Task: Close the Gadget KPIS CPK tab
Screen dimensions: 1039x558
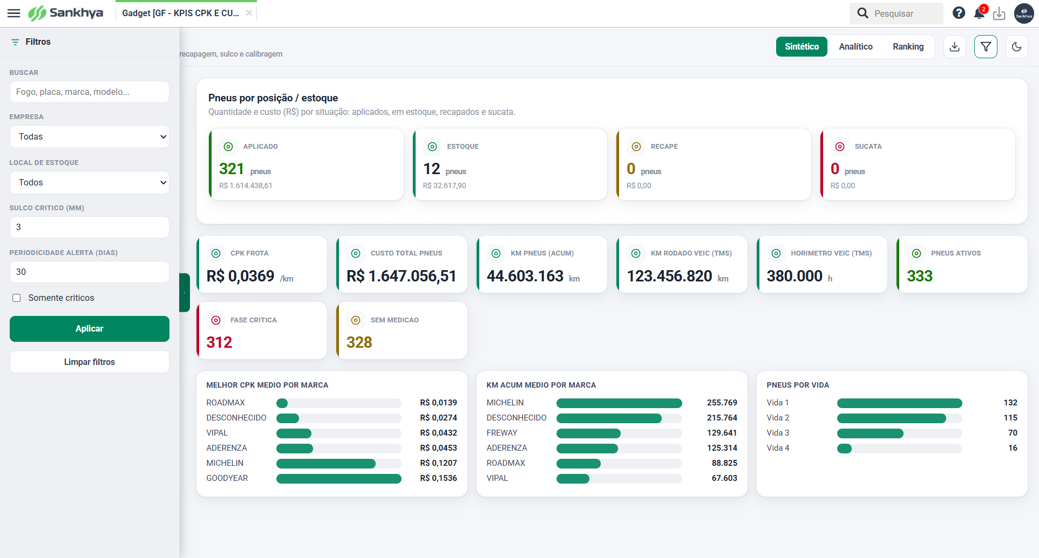Action: pyautogui.click(x=249, y=13)
